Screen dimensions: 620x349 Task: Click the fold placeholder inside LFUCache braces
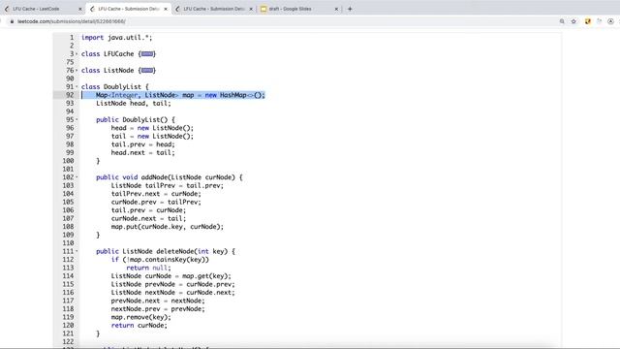coord(147,54)
